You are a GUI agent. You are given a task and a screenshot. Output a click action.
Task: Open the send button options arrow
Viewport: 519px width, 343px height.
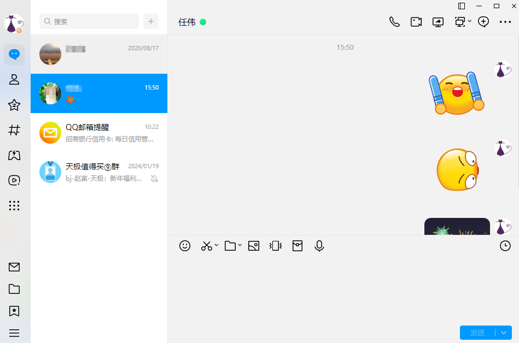click(504, 333)
